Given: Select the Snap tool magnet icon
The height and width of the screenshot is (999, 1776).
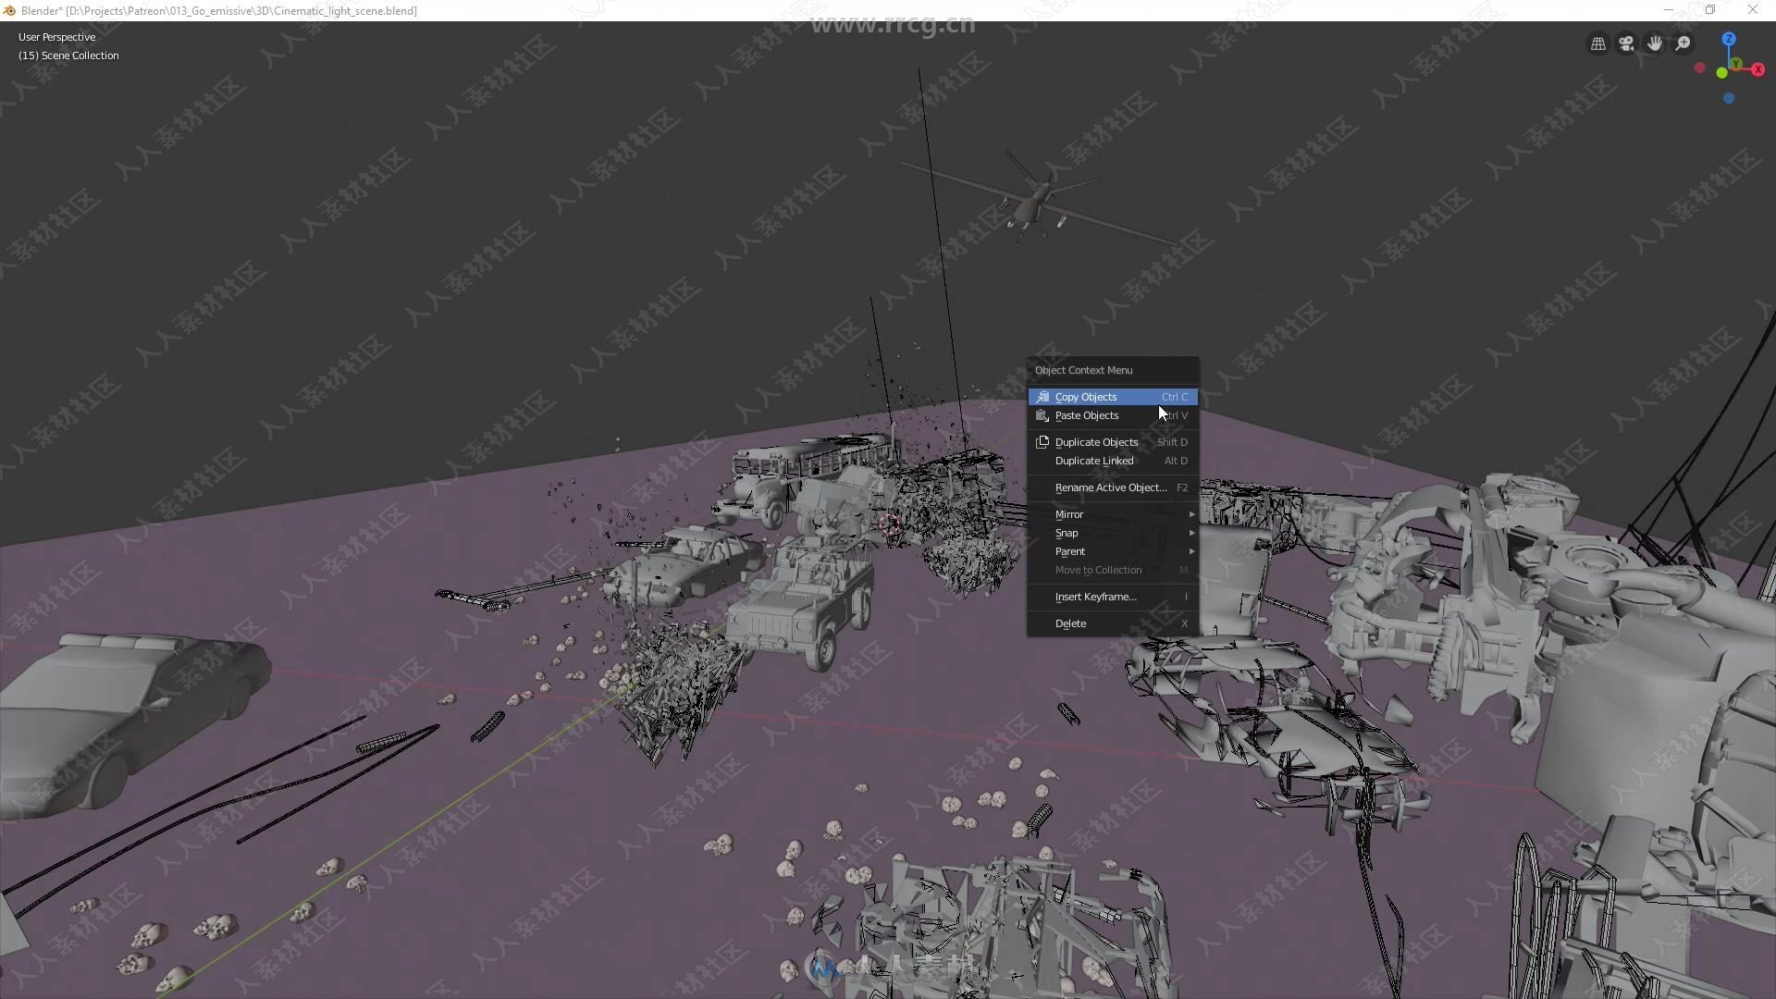Looking at the screenshot, I should [x=1067, y=532].
